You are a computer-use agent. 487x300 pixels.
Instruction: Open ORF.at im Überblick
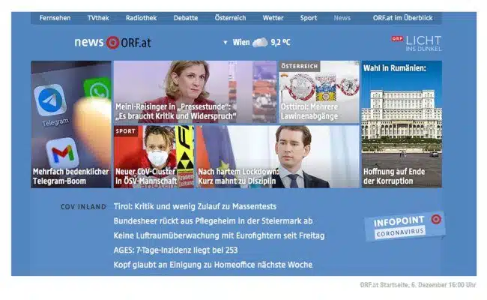click(x=403, y=18)
